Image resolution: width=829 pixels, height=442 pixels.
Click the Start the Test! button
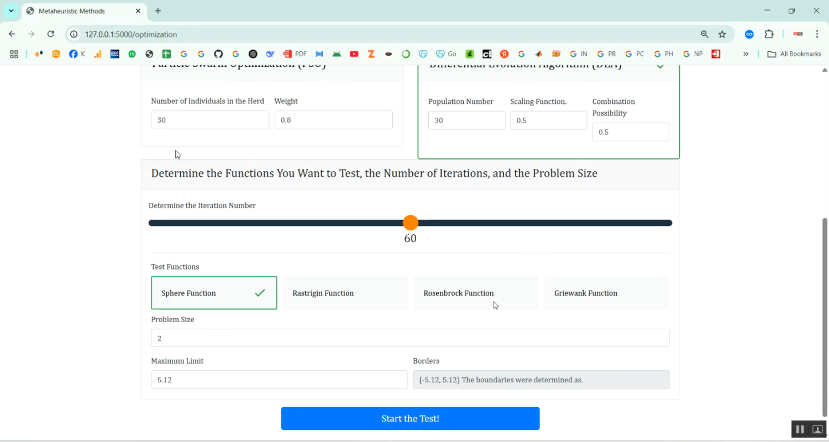point(410,418)
